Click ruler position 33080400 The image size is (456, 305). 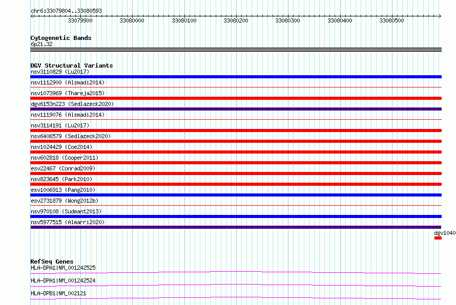[x=340, y=20]
